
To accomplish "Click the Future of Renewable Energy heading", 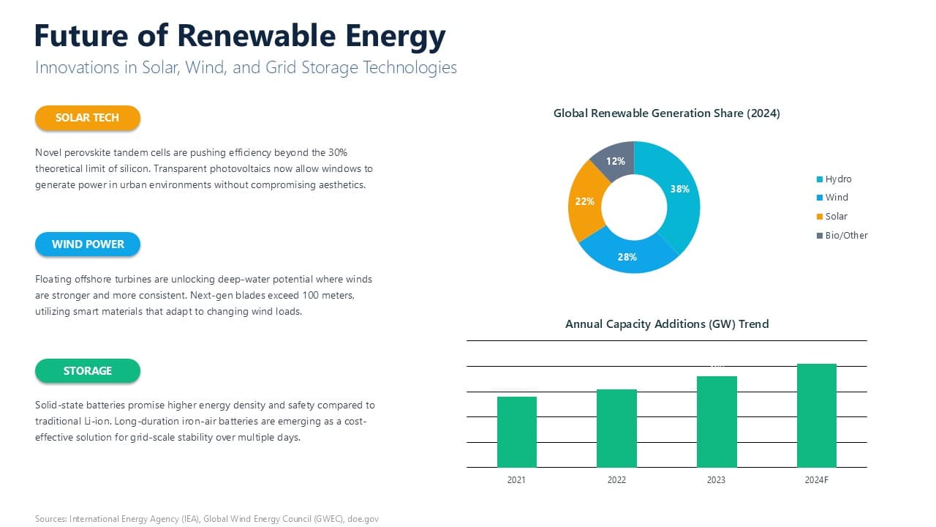I will pyautogui.click(x=240, y=35).
